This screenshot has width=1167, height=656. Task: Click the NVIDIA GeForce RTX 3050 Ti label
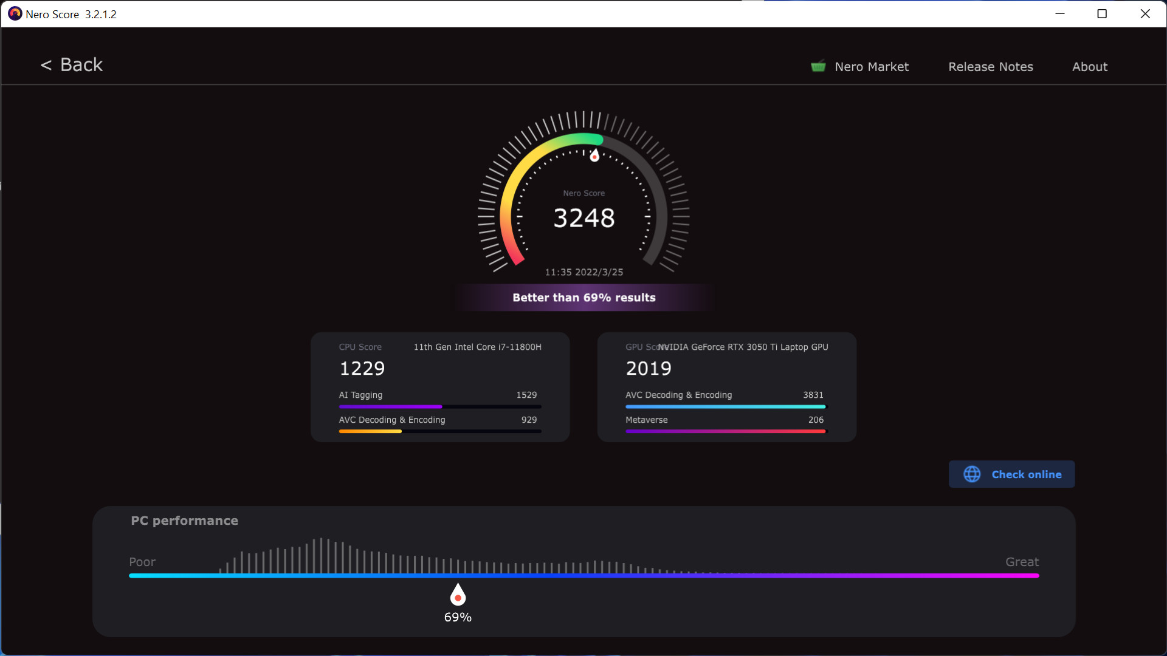coord(743,347)
